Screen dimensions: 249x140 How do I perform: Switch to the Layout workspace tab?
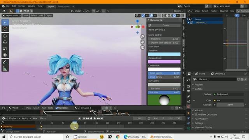(x=51, y=7)
